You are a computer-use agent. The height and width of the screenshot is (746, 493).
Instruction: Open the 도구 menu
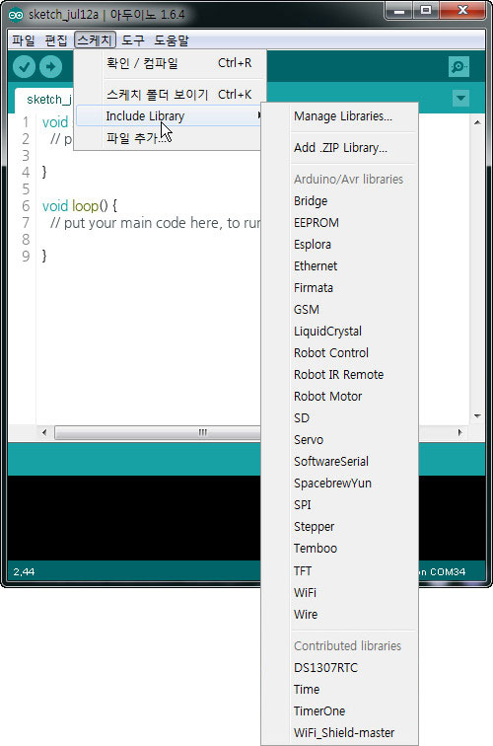click(x=133, y=40)
